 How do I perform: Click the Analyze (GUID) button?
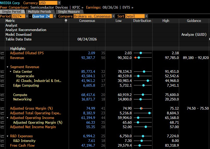194,34
